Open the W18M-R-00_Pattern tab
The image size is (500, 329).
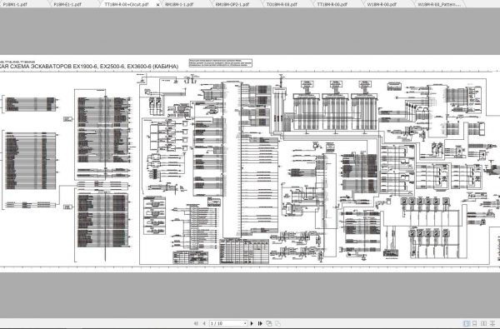pyautogui.click(x=439, y=4)
